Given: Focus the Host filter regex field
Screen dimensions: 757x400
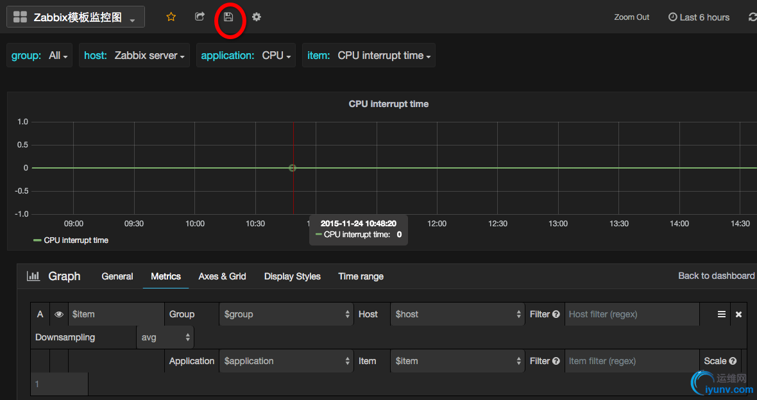Looking at the screenshot, I should coord(631,314).
